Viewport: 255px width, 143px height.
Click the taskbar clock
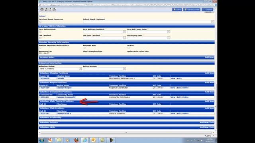click(x=209, y=140)
